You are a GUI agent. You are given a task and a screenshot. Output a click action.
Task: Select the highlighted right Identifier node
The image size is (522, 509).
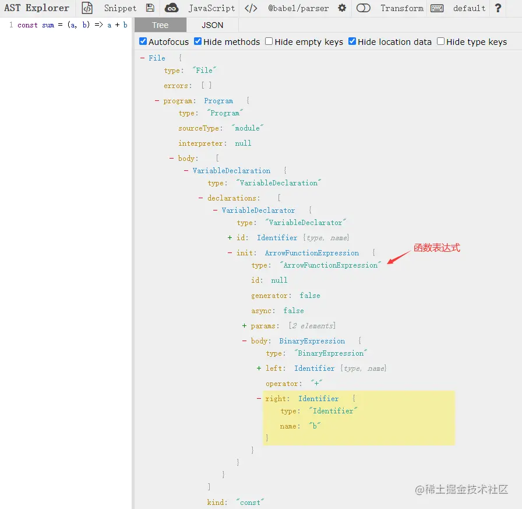[318, 398]
